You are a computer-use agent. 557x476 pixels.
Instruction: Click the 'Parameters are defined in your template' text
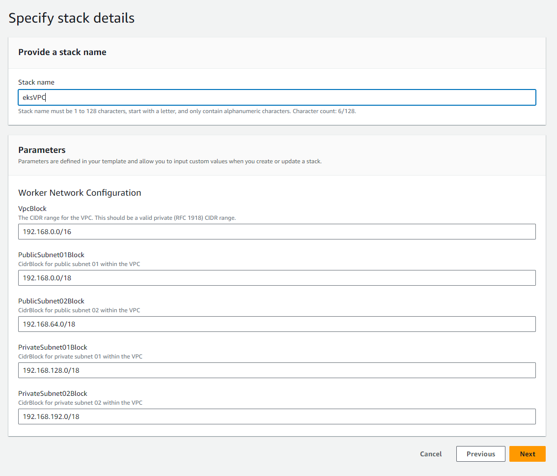tap(170, 161)
